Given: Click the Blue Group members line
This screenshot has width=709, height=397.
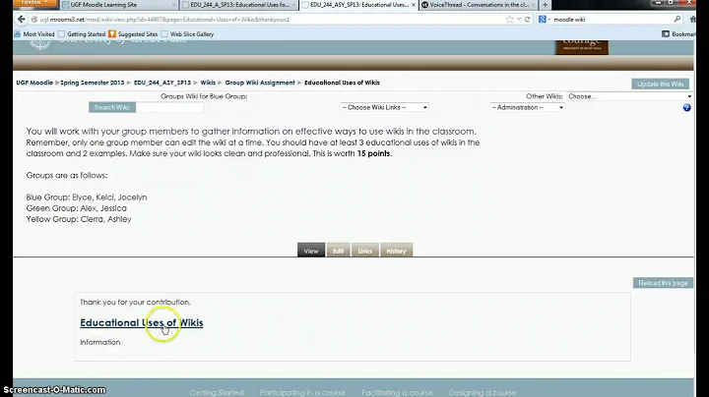Looking at the screenshot, I should 87,198.
